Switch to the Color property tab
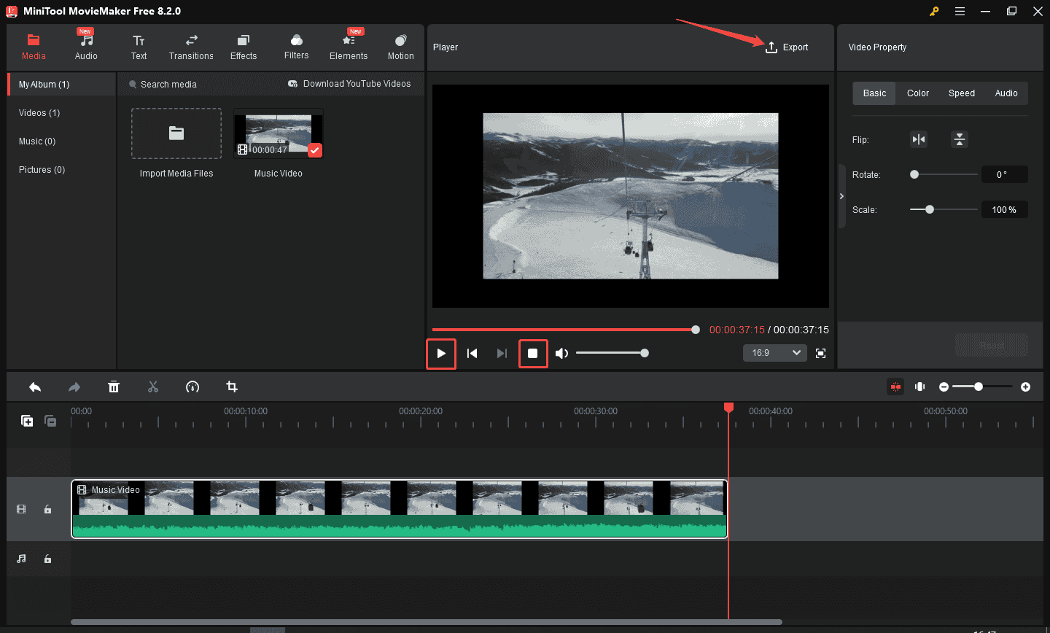Screen dimensions: 1050x633 point(918,93)
